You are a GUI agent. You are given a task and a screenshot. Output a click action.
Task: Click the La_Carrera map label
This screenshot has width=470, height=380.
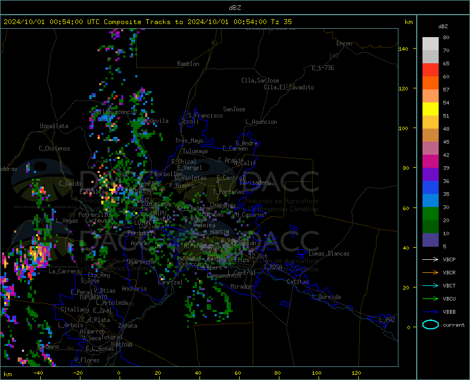pos(65,271)
